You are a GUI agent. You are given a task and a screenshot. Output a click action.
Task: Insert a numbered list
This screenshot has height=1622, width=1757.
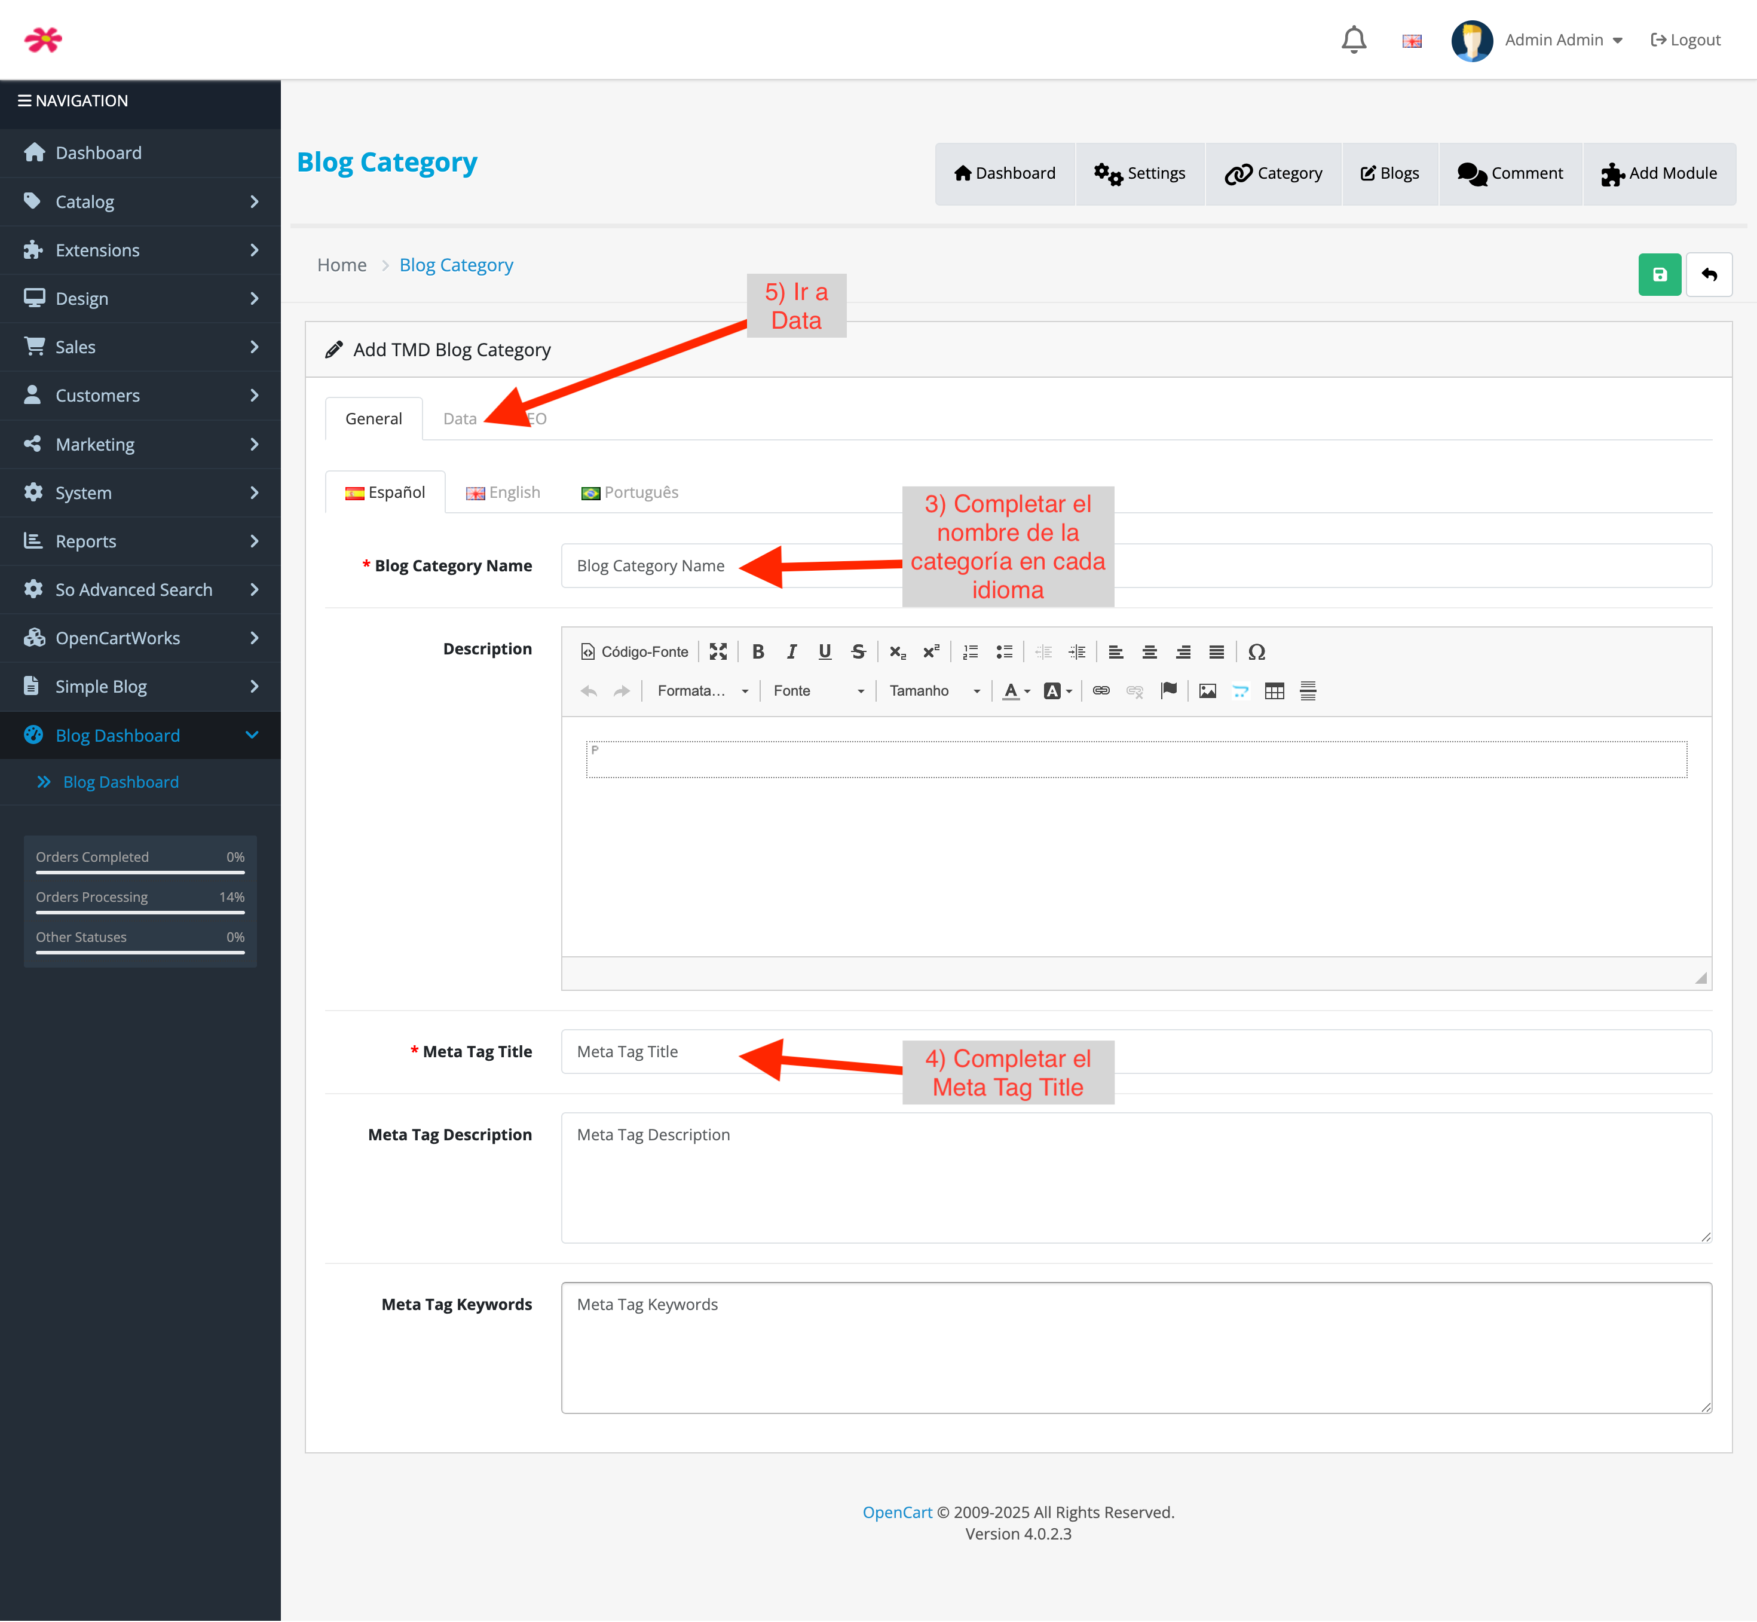coord(970,651)
